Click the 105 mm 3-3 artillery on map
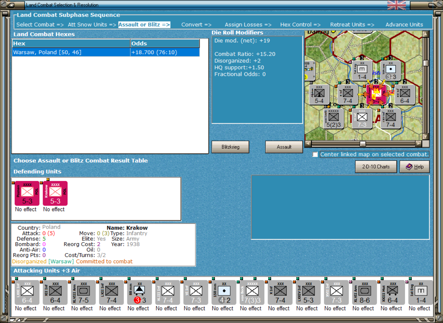The image size is (443, 323). [x=391, y=71]
